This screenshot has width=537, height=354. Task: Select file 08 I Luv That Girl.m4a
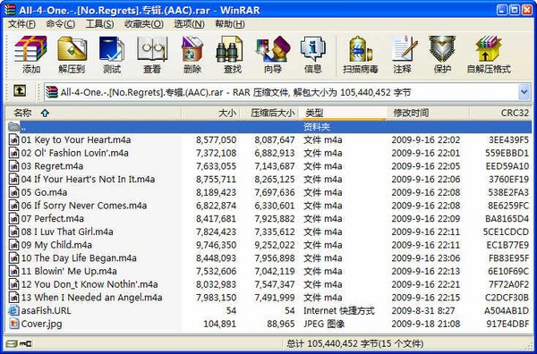(x=67, y=232)
